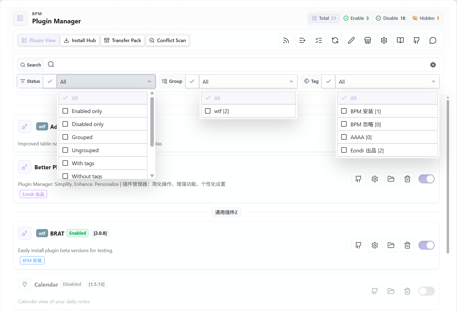Toggle off the BRAT plugin switch
The image size is (457, 313).
(426, 245)
